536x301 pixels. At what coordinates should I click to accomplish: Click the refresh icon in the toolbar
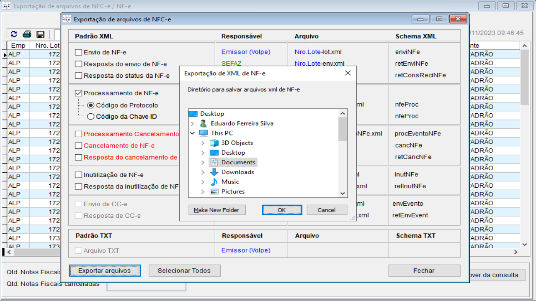[14, 34]
